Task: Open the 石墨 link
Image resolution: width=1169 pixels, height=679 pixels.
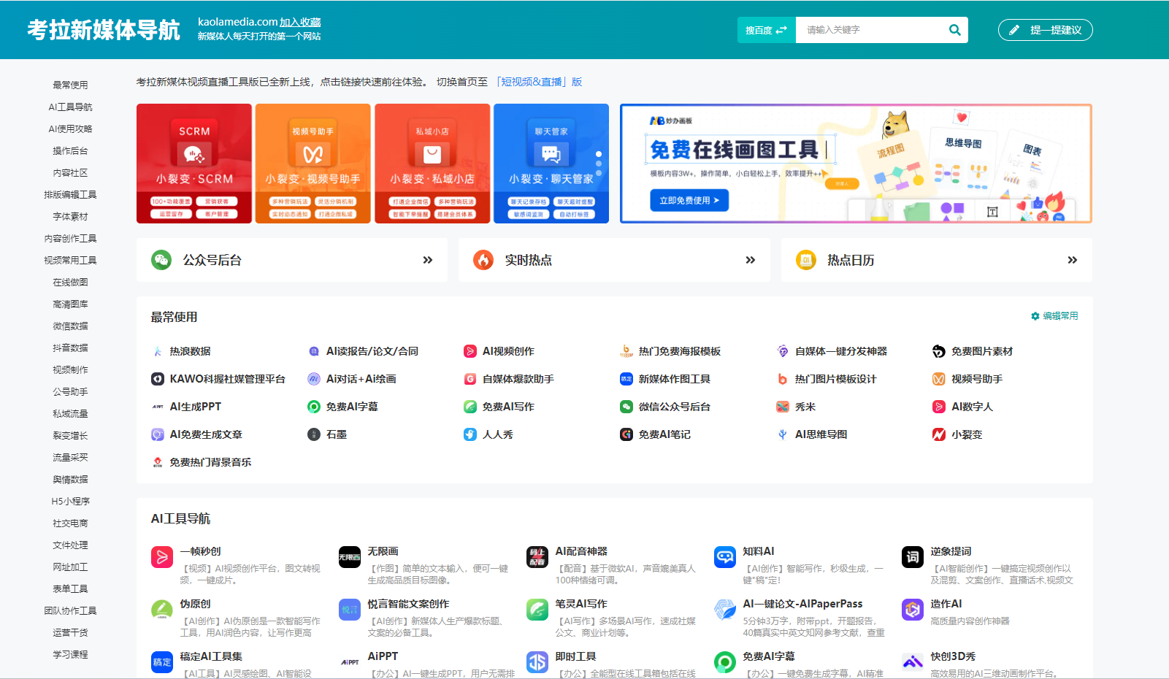Action: (336, 434)
